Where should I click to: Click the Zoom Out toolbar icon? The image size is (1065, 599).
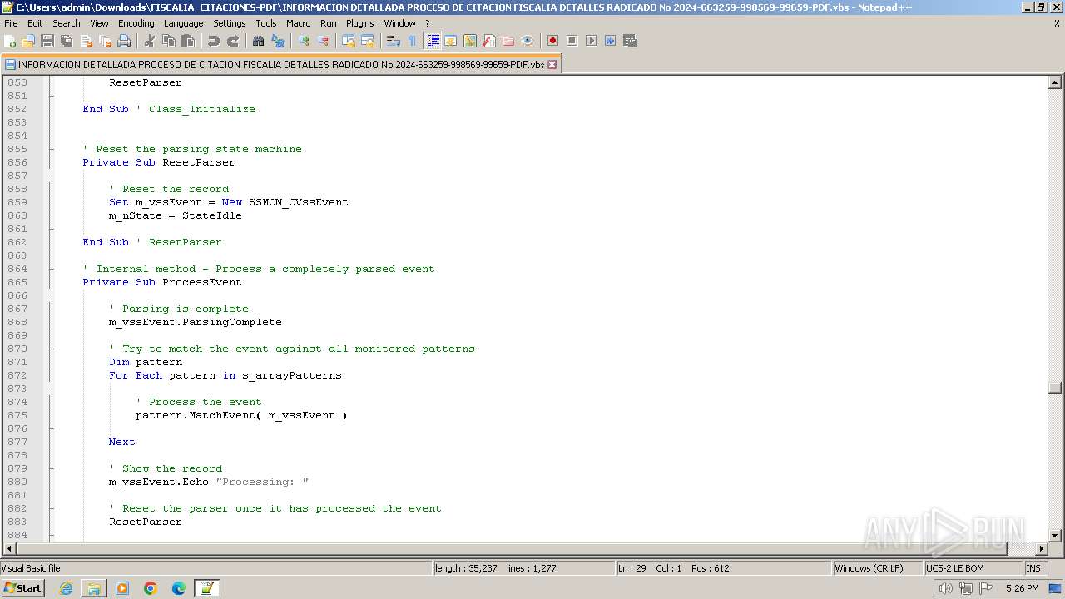(323, 41)
